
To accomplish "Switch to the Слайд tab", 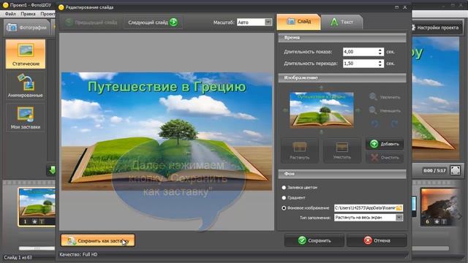I will point(299,22).
